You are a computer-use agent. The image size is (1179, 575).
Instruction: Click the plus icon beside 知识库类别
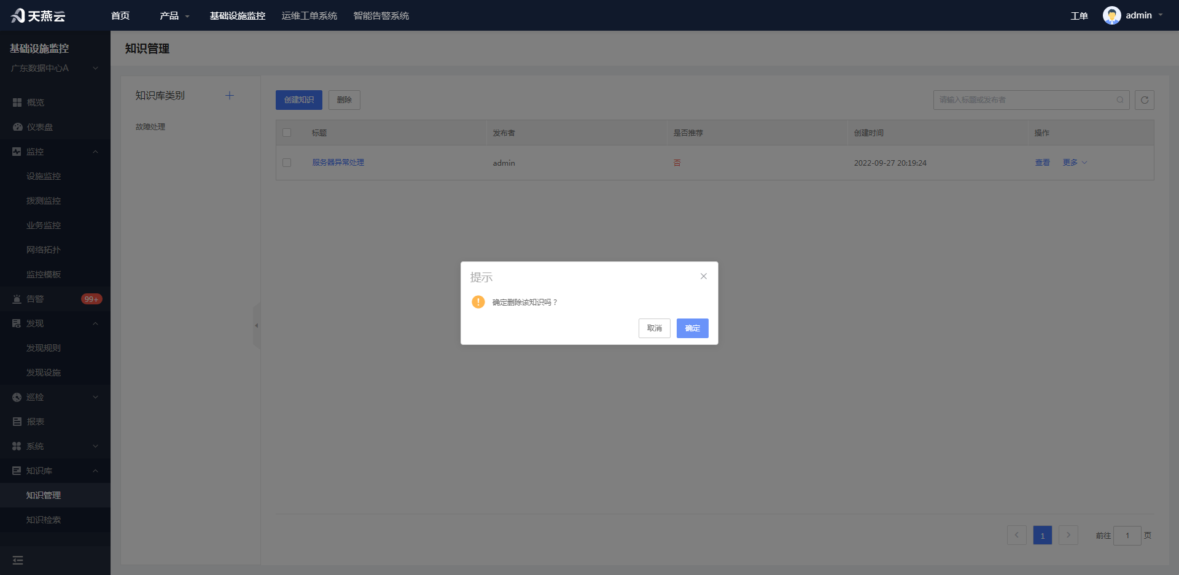[230, 95]
